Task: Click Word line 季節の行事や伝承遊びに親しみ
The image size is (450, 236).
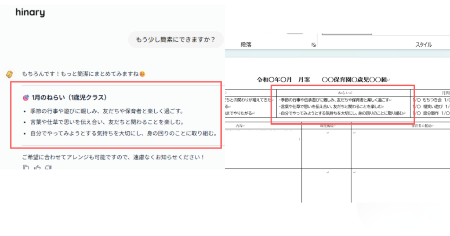Action: click(x=335, y=100)
